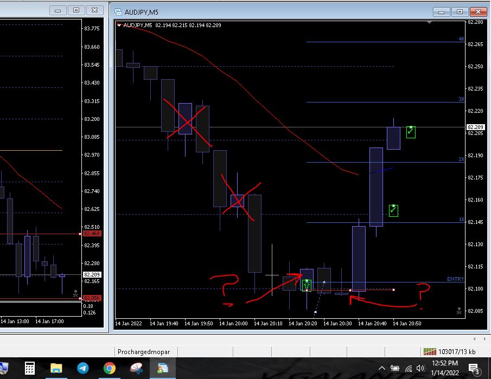
Task: Click the red 82.468 price label in left chart
Action: pos(92,234)
